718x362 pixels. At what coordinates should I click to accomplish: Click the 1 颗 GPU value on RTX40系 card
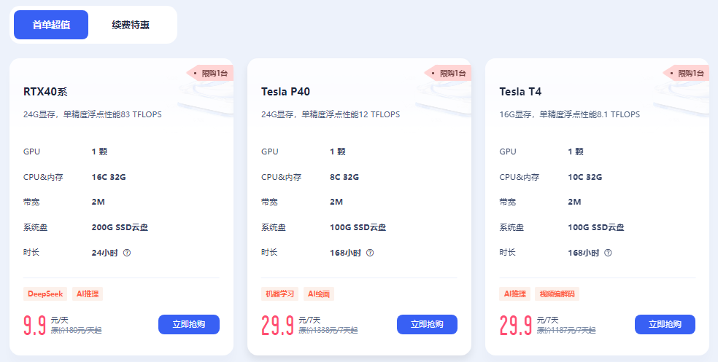pos(99,152)
